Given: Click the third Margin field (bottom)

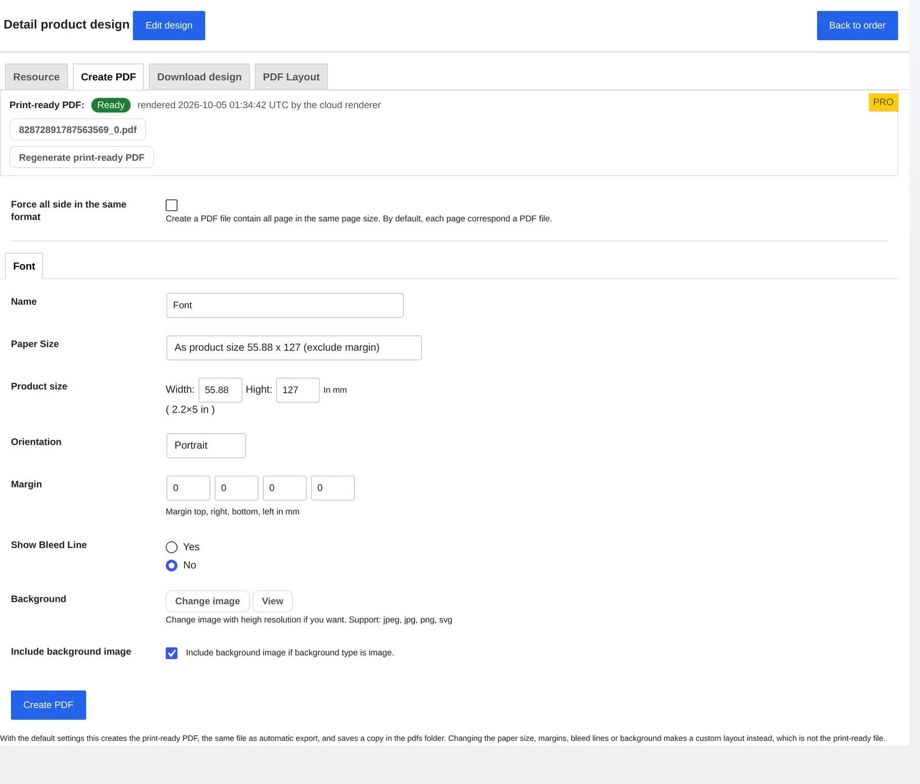Looking at the screenshot, I should (x=285, y=488).
